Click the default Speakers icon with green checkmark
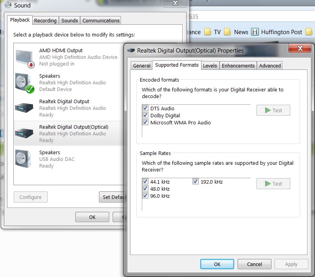This screenshot has width=315, height=277. tap(25, 83)
